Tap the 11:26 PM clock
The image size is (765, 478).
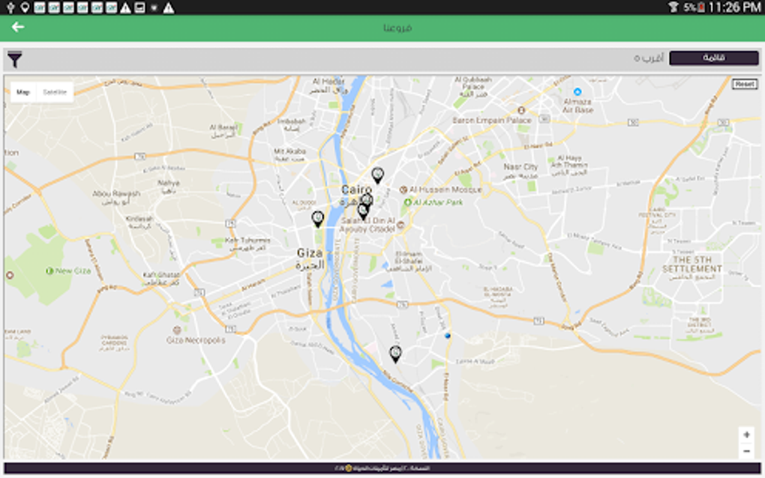(x=734, y=7)
